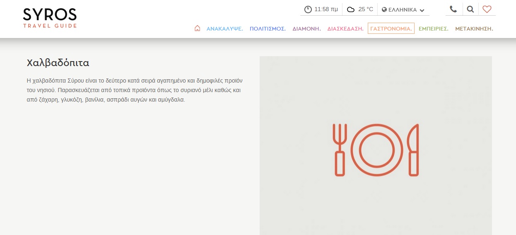Expand the ΕΛΛΗΝΙΚΑ language dropdown
Image resolution: width=516 pixels, height=235 pixels.
tap(403, 9)
